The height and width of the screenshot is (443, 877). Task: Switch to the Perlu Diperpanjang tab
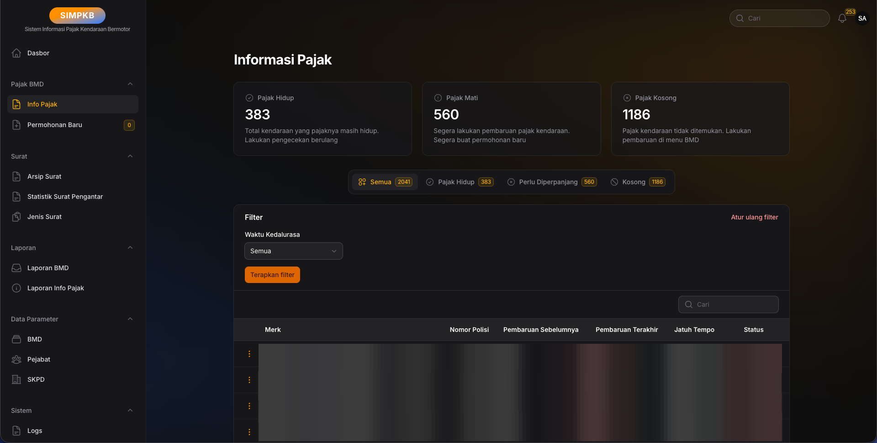(552, 182)
